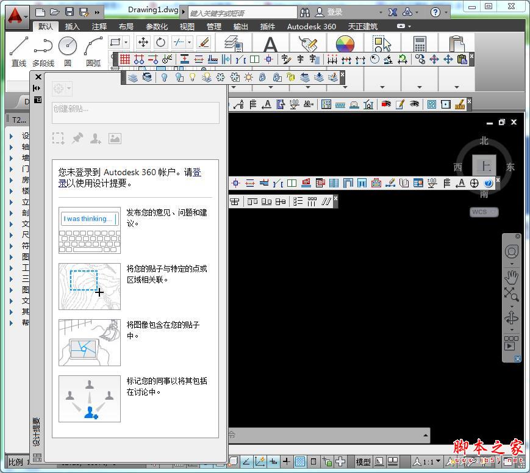Expand the 墙 tree item arrow

pos(11,158)
